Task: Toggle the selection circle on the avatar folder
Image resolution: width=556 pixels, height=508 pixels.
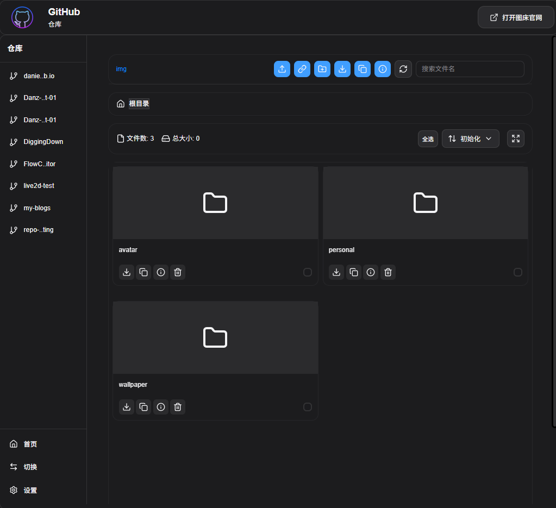Action: [x=308, y=272]
